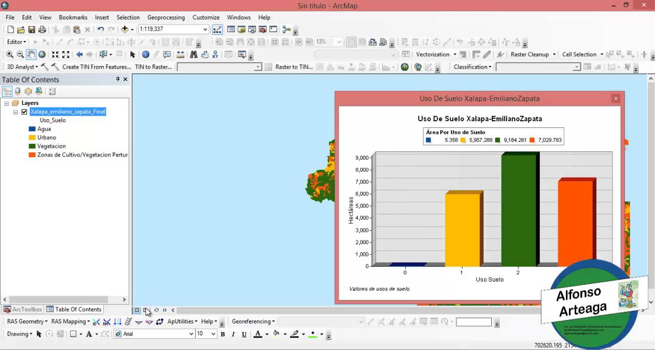The width and height of the screenshot is (655, 350).
Task: Click TIN to Raster button
Action: tap(154, 67)
